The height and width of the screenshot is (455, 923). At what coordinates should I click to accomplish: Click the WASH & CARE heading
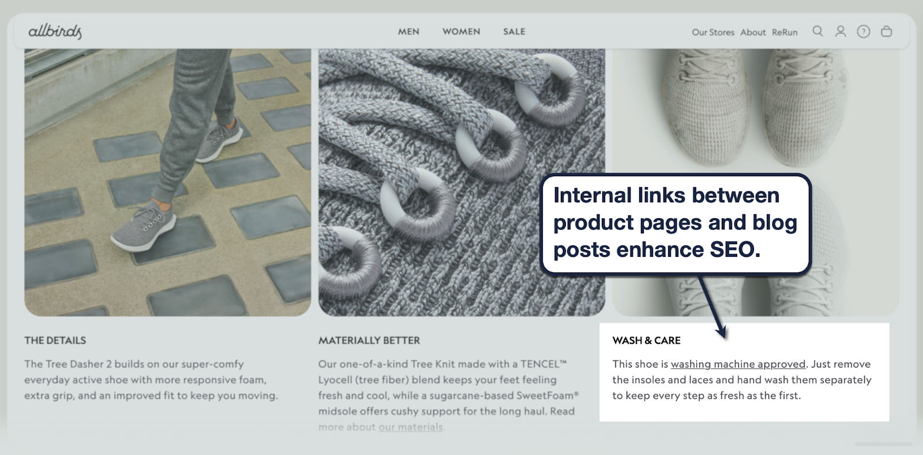click(646, 340)
